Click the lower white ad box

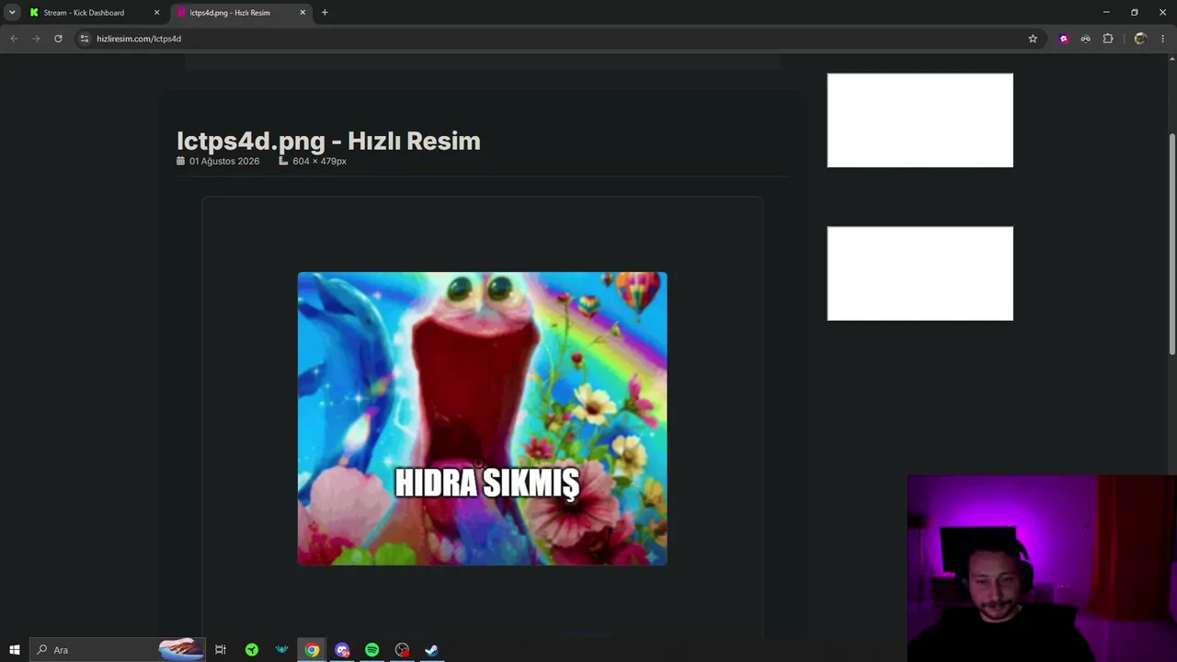coord(920,273)
